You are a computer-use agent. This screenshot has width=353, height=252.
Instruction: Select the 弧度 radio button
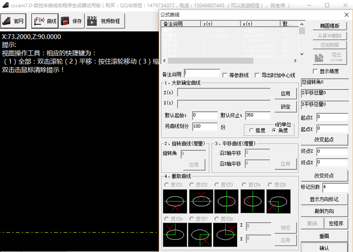pos(251,130)
